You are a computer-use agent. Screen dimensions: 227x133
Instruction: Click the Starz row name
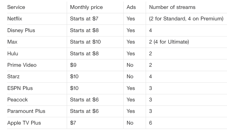[13, 76]
